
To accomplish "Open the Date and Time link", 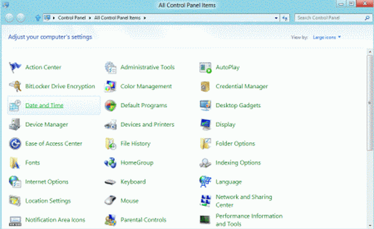I will [x=44, y=105].
